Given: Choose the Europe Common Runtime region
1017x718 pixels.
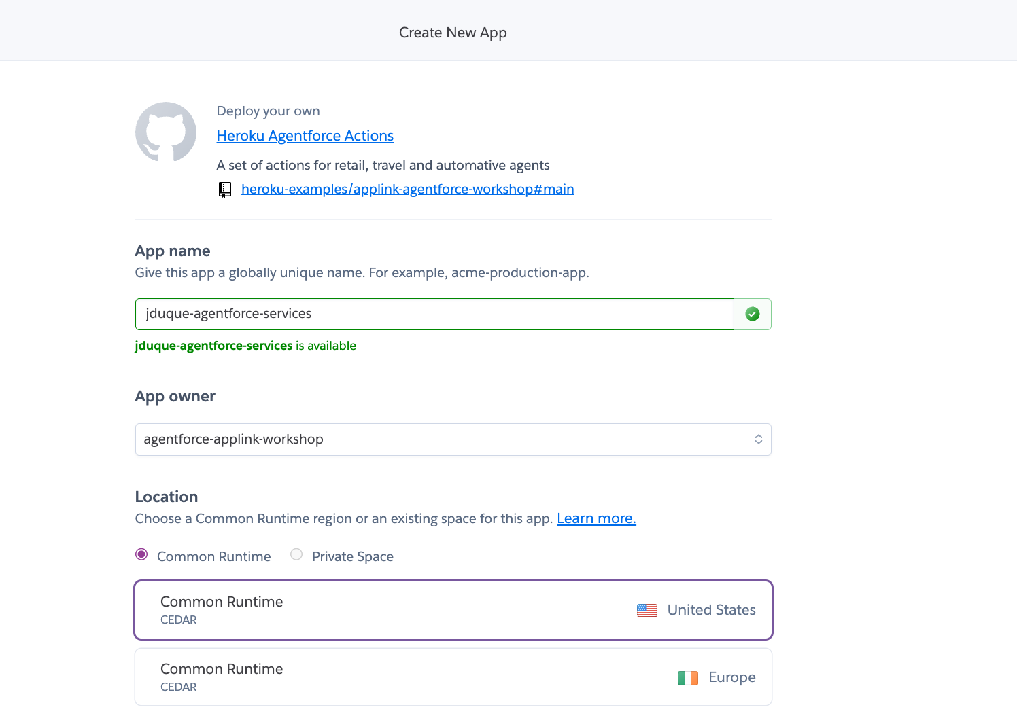Looking at the screenshot, I should (x=453, y=677).
